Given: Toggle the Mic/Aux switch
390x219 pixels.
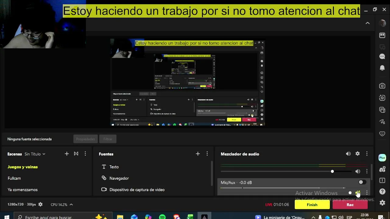Looking at the screenshot, I should [x=362, y=182].
